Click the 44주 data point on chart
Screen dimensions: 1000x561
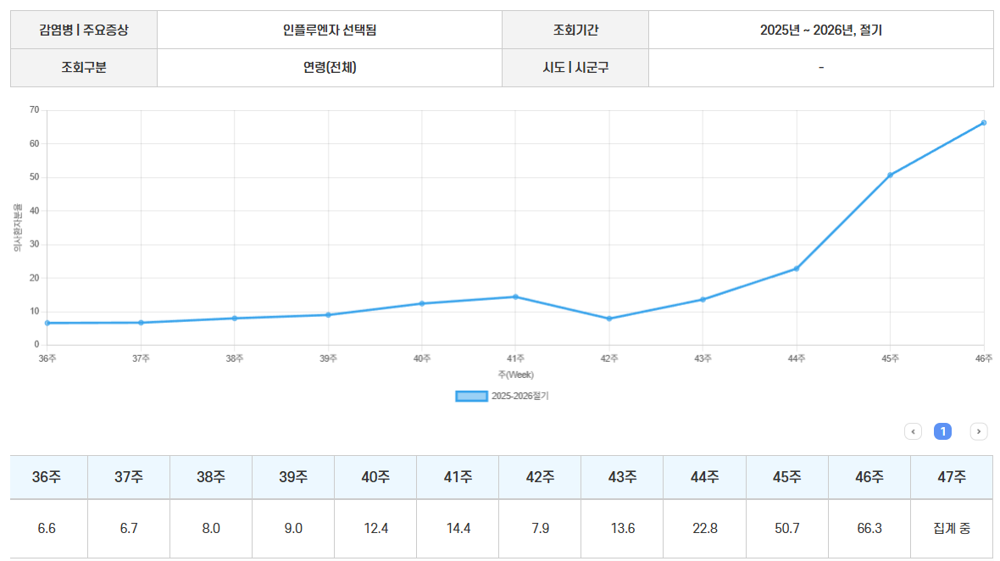(x=797, y=269)
